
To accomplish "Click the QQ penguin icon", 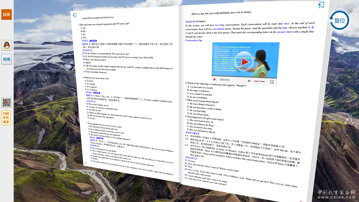I will (7, 45).
